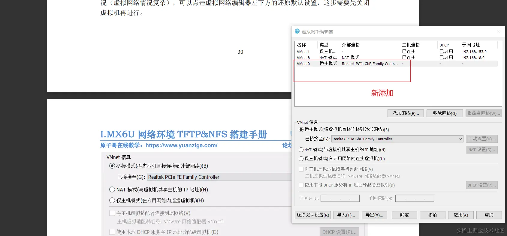Click DHCP 设置(P)... button in the PDF
The width and height of the screenshot is (507, 236).
340,232
